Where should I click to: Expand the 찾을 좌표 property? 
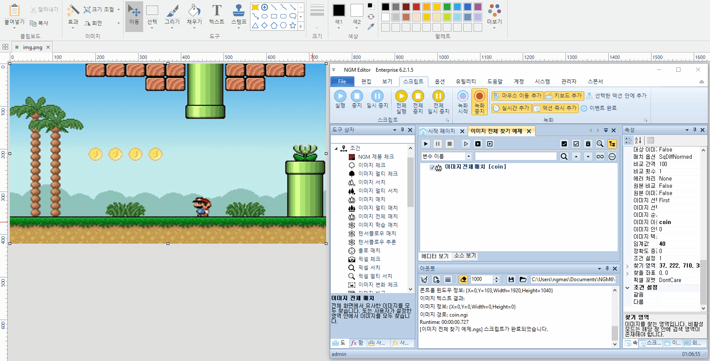click(x=627, y=273)
